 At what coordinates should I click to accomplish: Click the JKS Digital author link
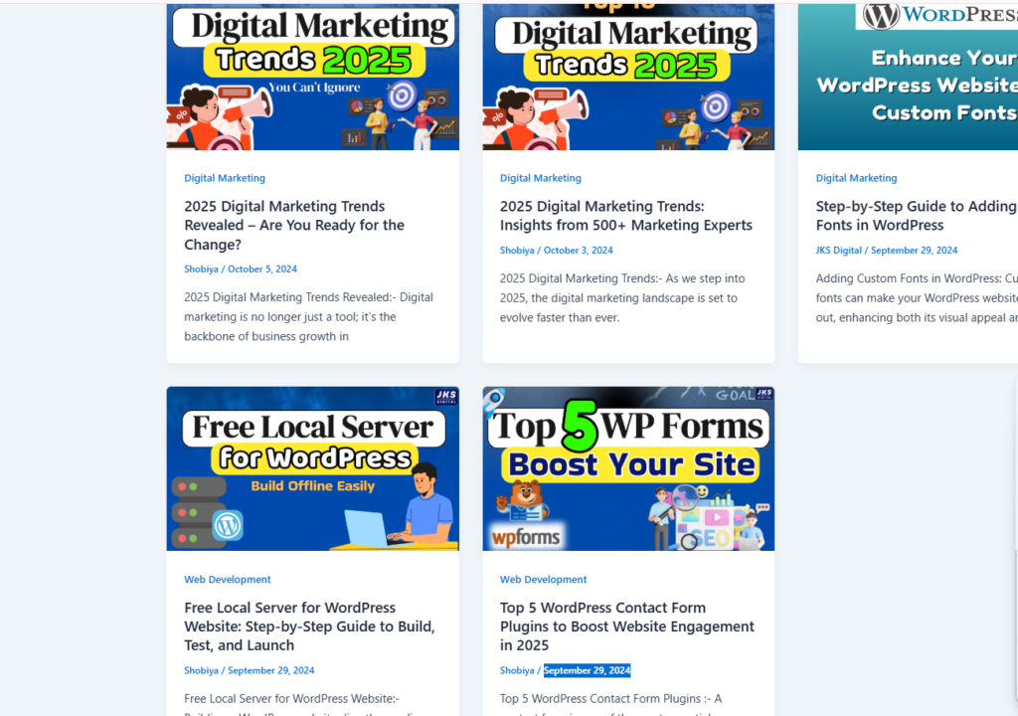[838, 251]
